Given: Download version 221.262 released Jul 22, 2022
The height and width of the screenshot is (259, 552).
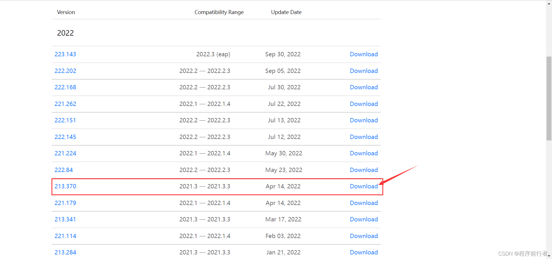Looking at the screenshot, I should [364, 104].
